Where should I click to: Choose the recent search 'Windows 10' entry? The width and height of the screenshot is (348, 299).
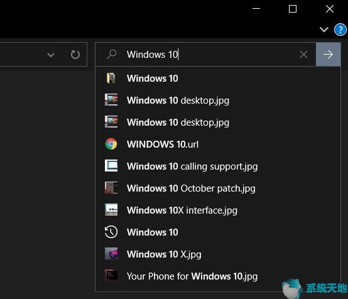(x=218, y=232)
